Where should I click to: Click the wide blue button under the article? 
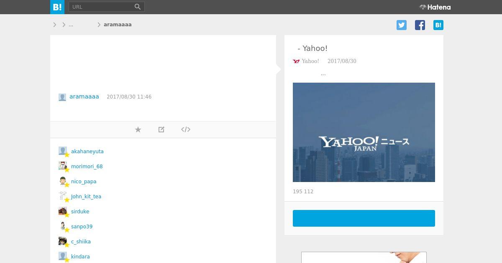[364, 218]
